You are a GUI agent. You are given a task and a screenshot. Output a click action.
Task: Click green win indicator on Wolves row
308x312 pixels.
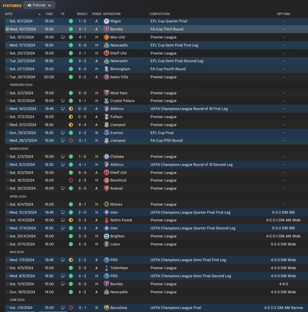point(71,204)
